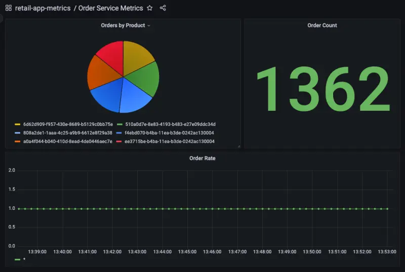Click the orange swatch beside a0a4f044
Screen dimensions: 405x272
(18, 141)
